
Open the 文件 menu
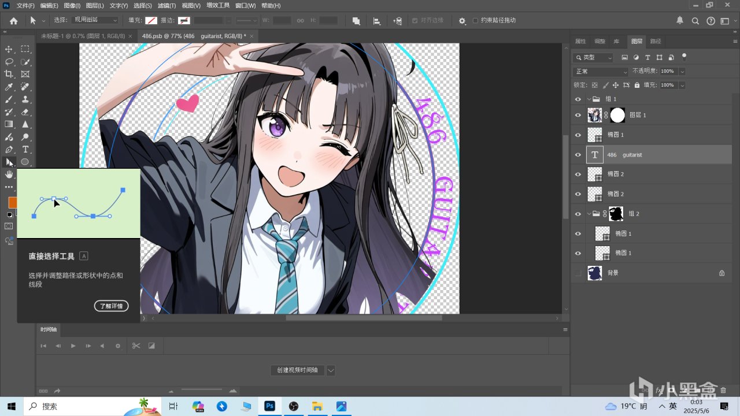25,5
